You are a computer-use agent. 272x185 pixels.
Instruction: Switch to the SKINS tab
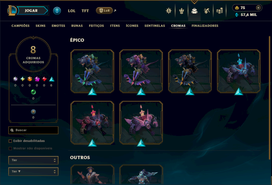pos(40,26)
